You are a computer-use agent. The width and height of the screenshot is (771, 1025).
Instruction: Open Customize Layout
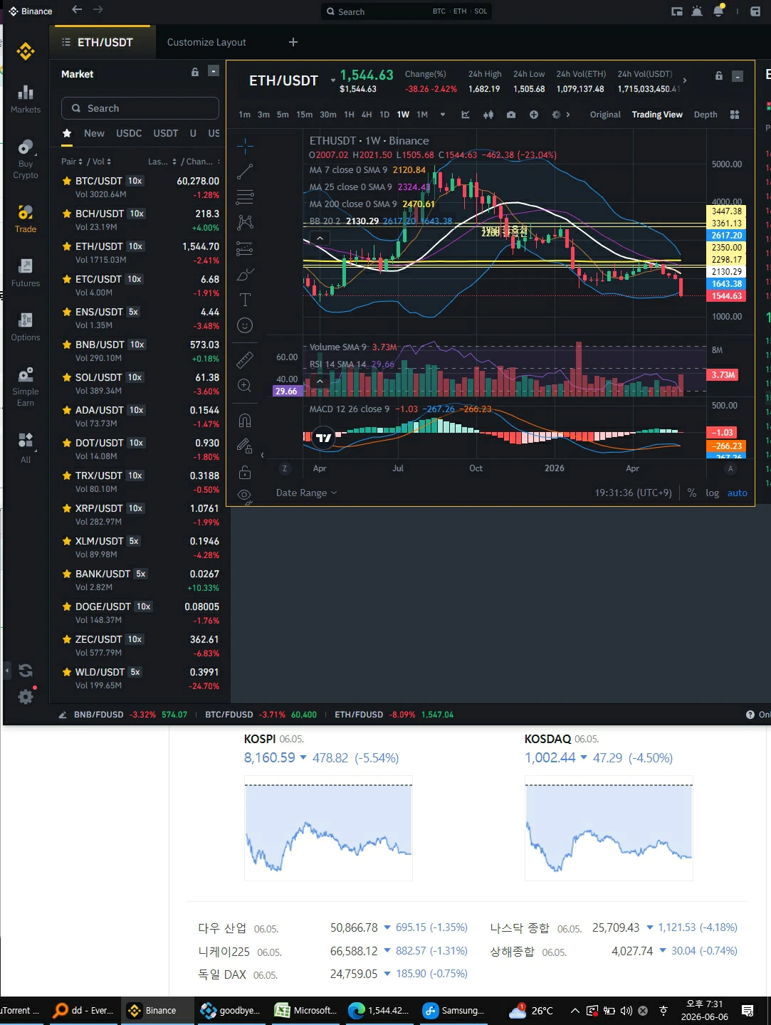(206, 42)
